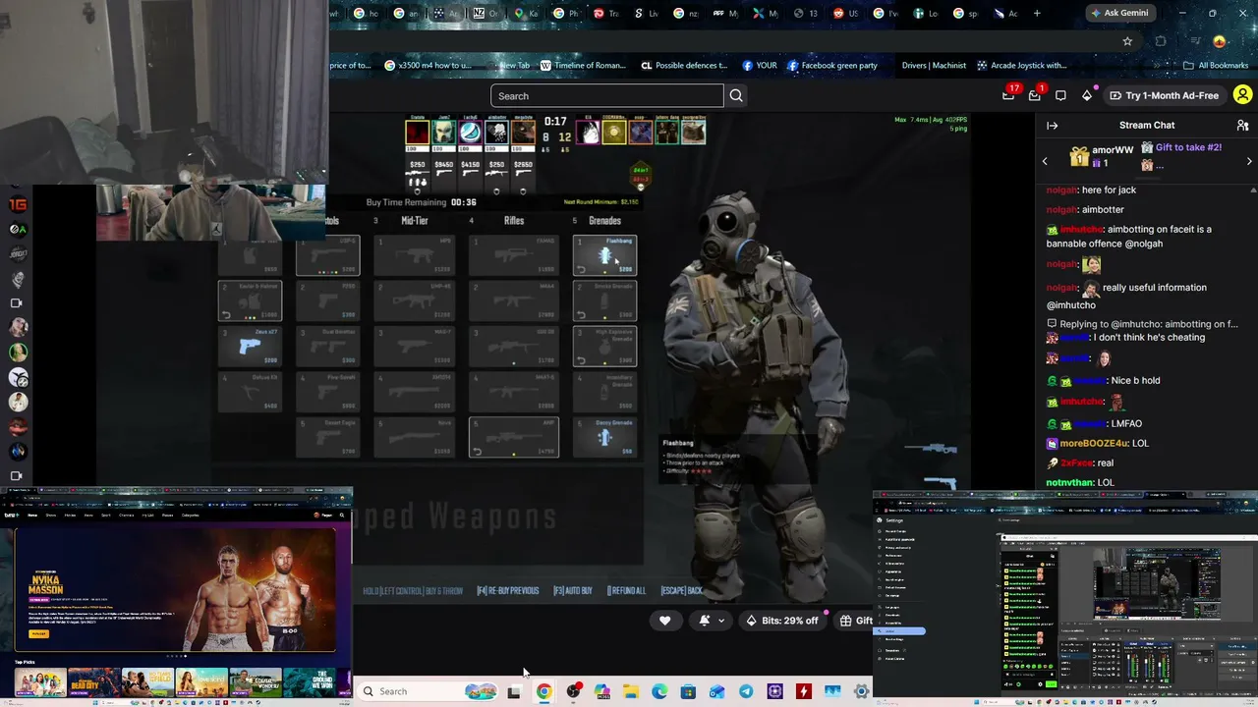Image resolution: width=1258 pixels, height=707 pixels.
Task: Open Task View on the taskbar
Action: [x=513, y=691]
